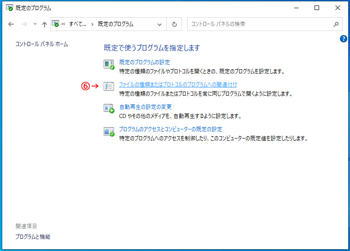Open recent locations dropdown chevron
Image resolution: width=350 pixels, height=251 pixels.
[35, 24]
